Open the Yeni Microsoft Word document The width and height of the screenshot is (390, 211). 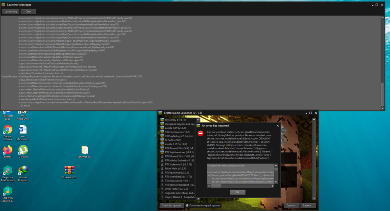point(23,130)
